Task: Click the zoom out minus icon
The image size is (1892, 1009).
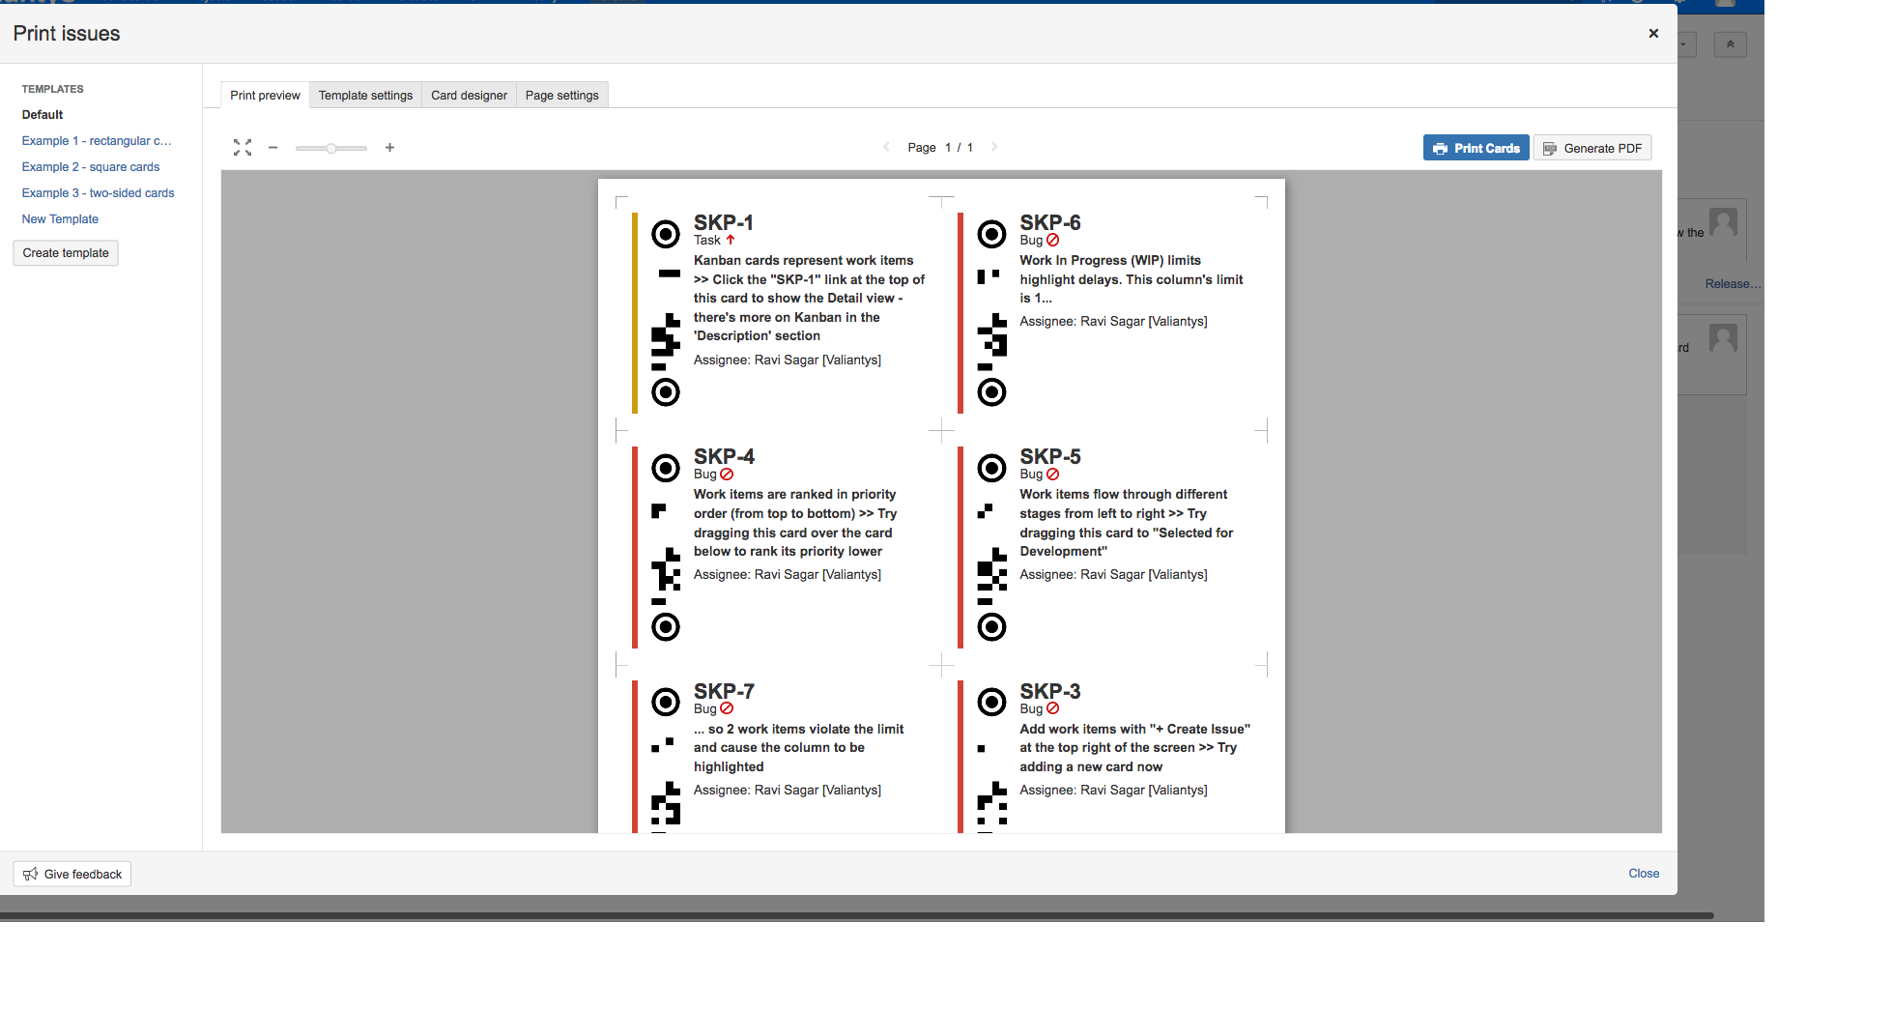Action: 273,148
